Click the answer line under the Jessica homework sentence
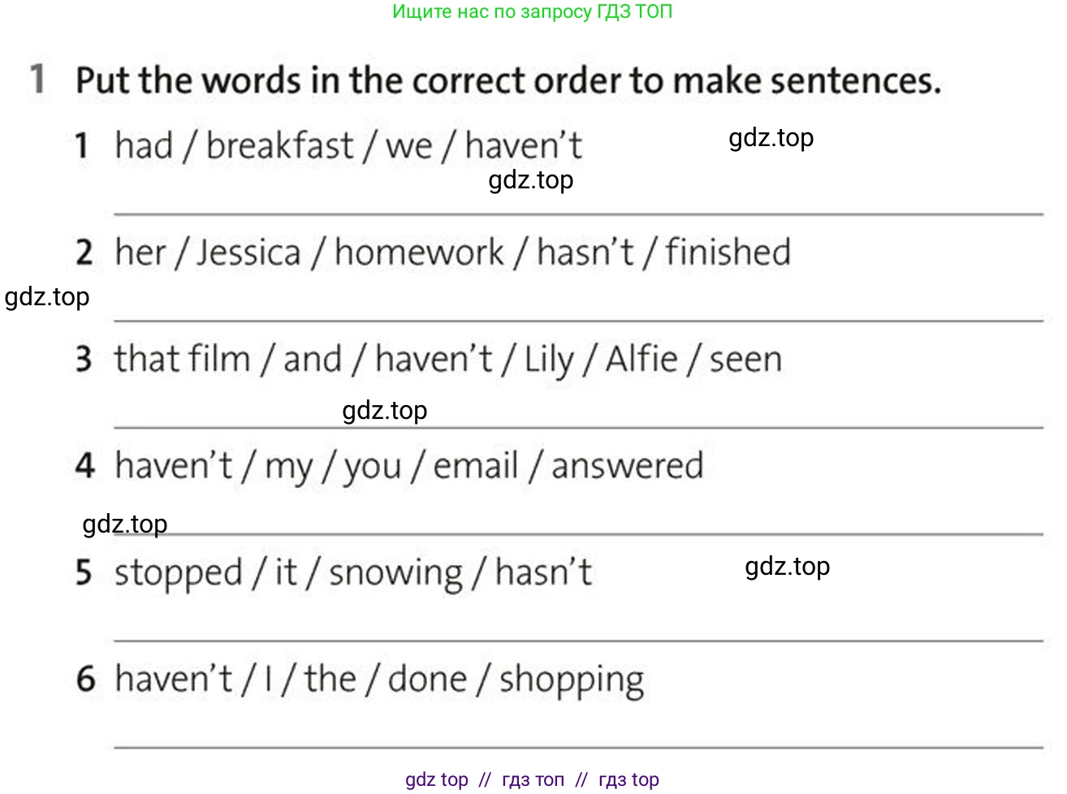Viewport: 1067px width, 794px height. pyautogui.click(x=578, y=321)
